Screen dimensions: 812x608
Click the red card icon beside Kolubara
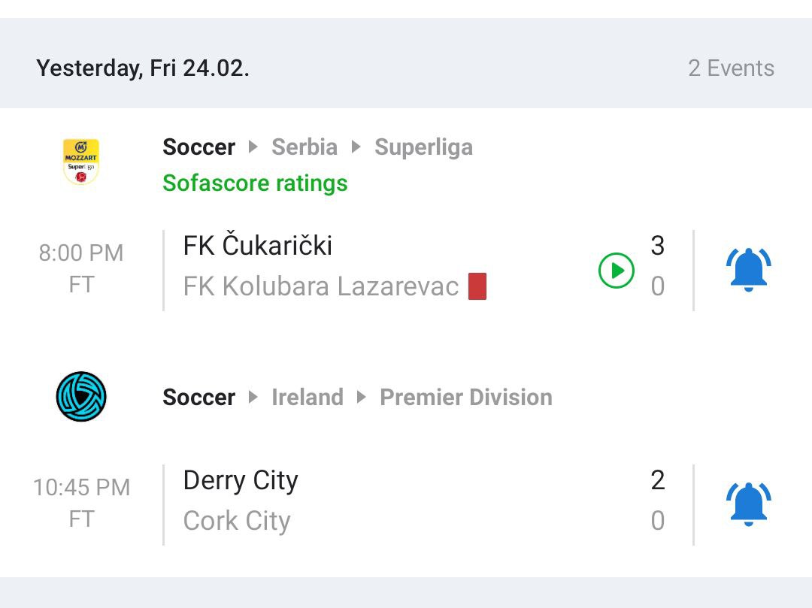coord(477,286)
